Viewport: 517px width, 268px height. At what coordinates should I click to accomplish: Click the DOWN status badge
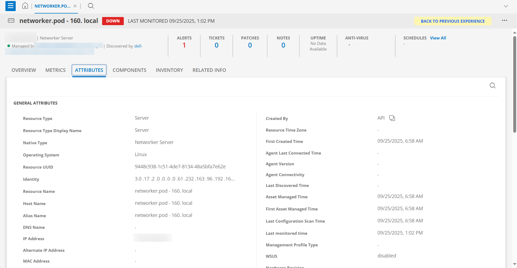[x=113, y=21]
